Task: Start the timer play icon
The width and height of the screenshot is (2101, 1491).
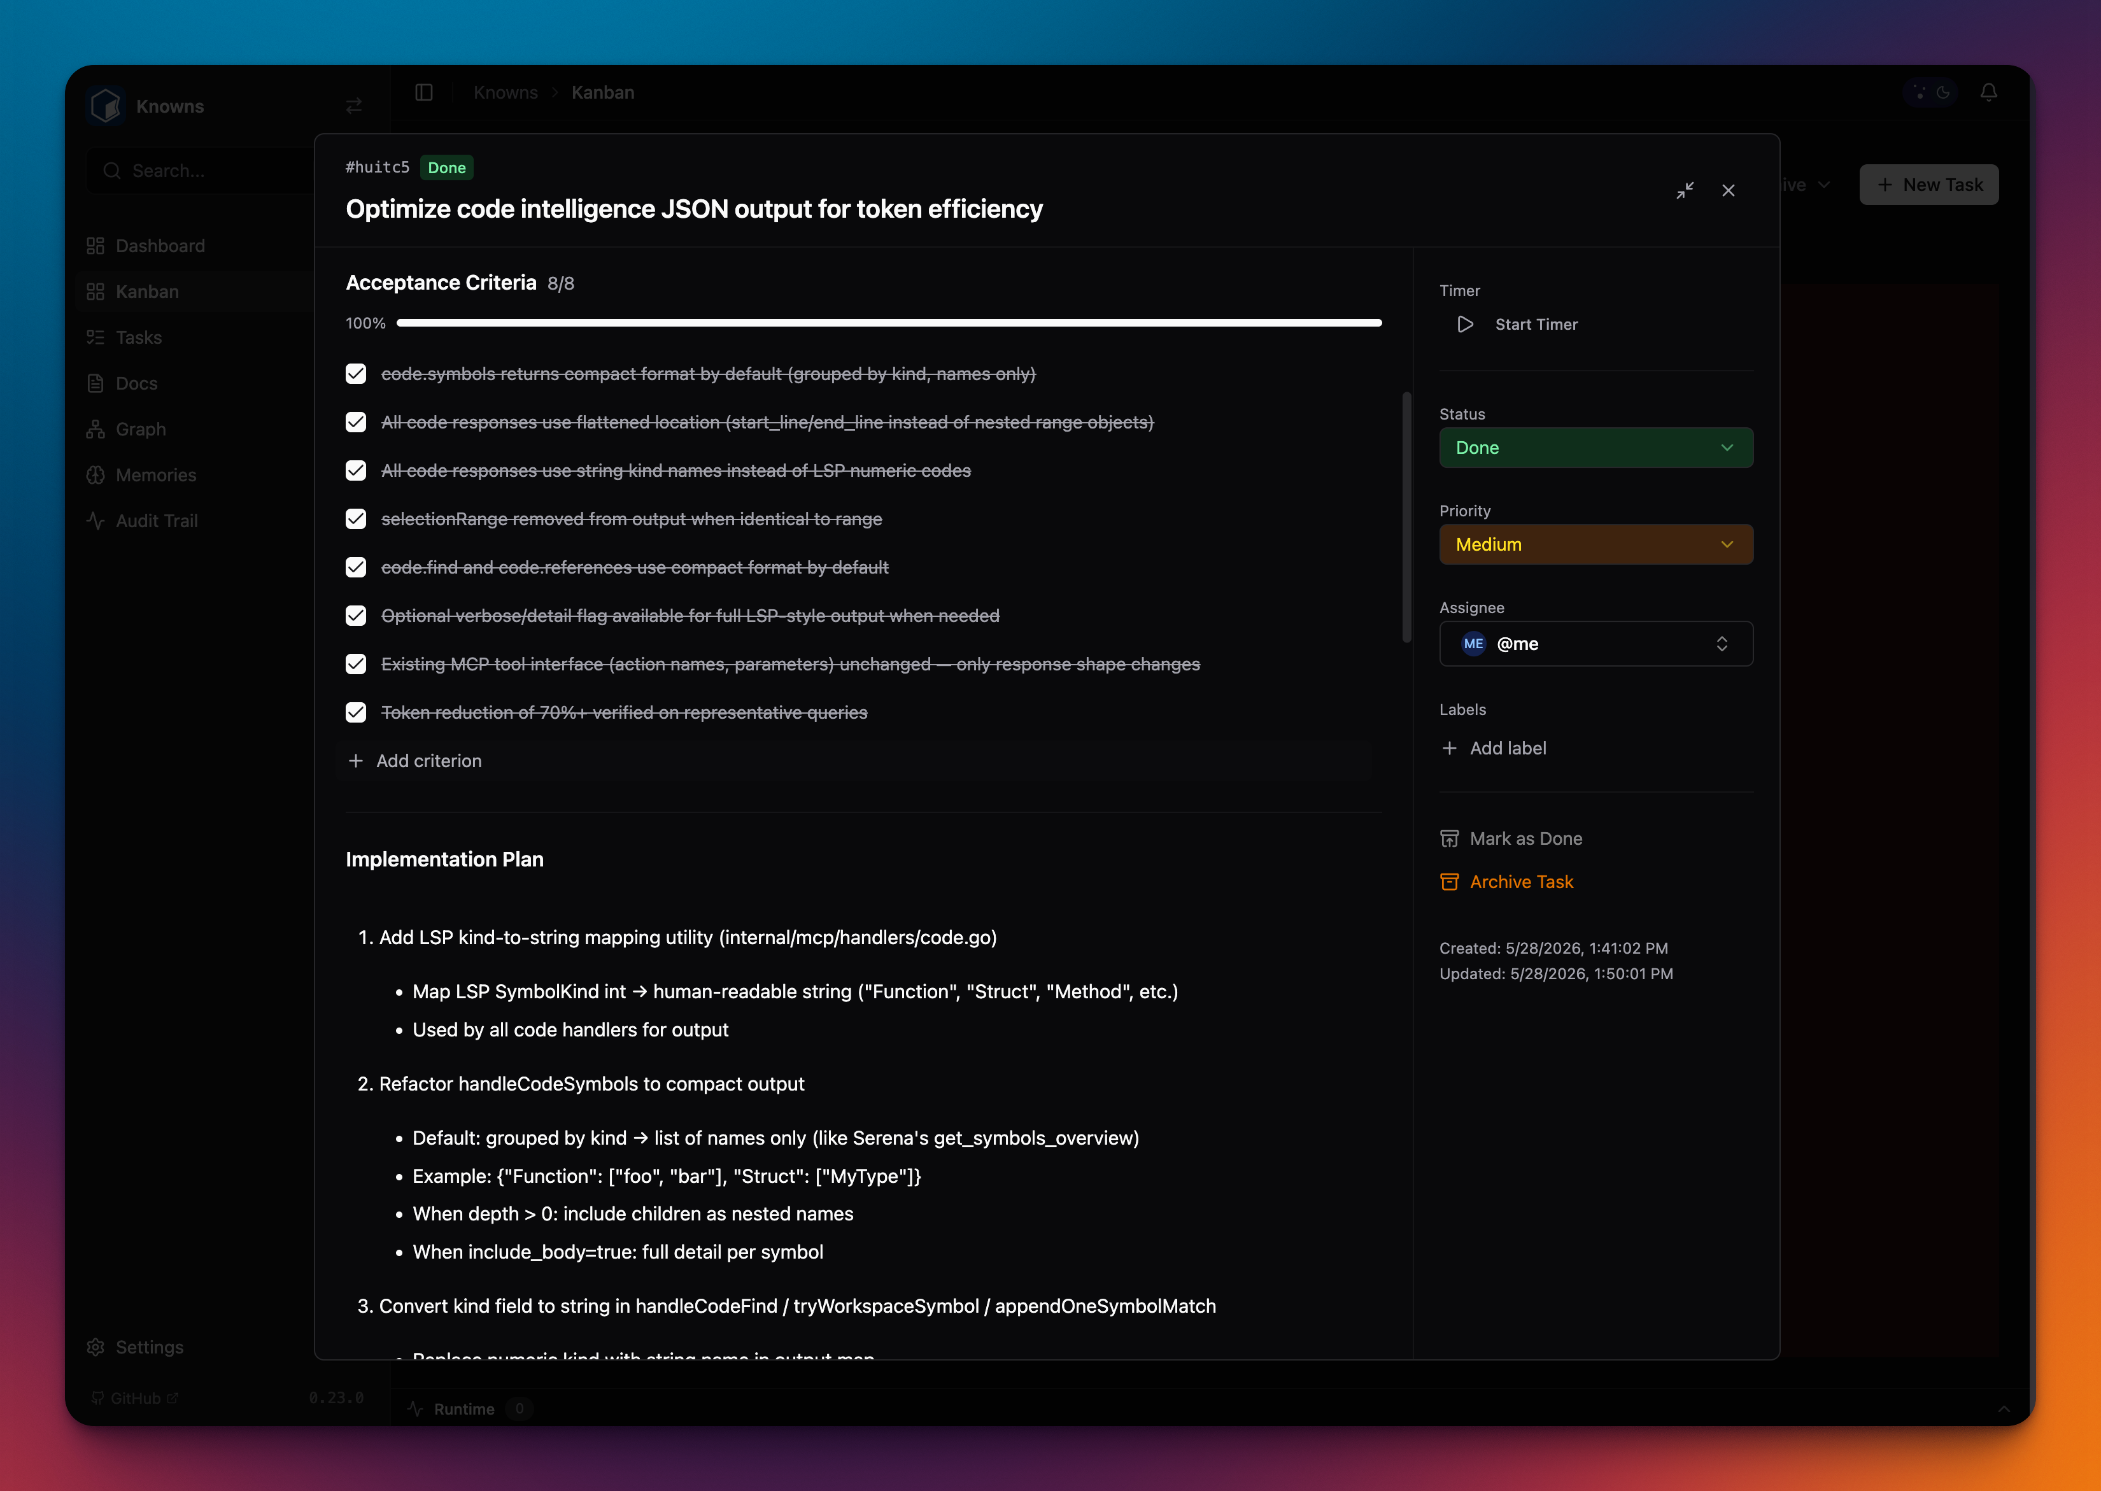Action: [1466, 325]
